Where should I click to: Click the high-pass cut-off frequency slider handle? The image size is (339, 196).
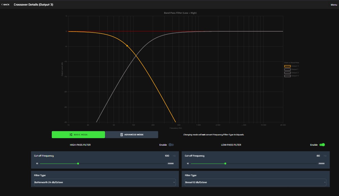tap(78, 164)
